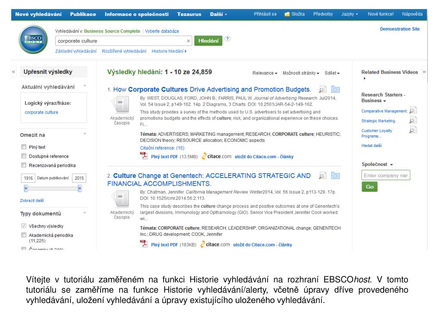The image size is (442, 331).
Task: Switch to Rozšířené vyhledávání
Action: tap(124, 51)
